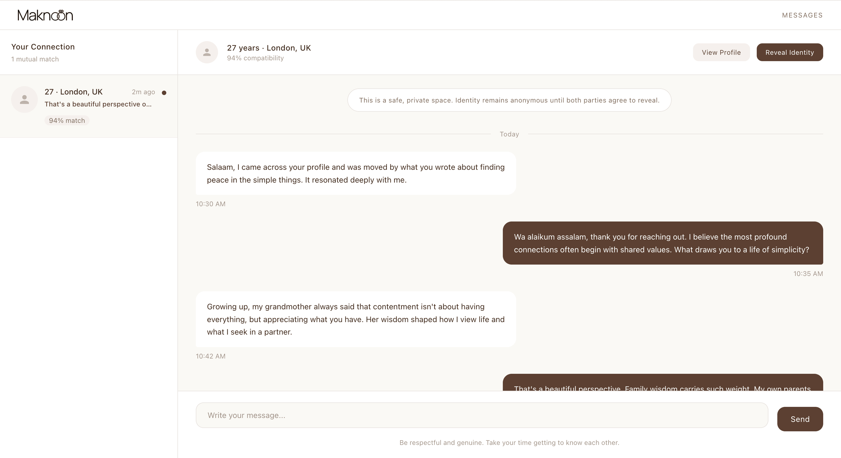Image resolution: width=841 pixels, height=458 pixels.
Task: Click the 94% compatibility label
Action: point(255,58)
